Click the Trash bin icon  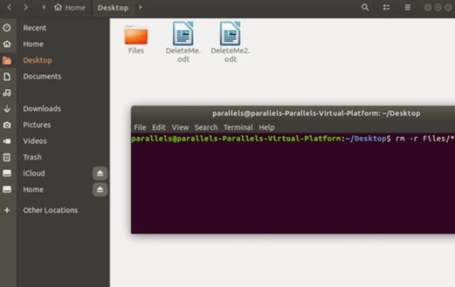click(x=7, y=157)
